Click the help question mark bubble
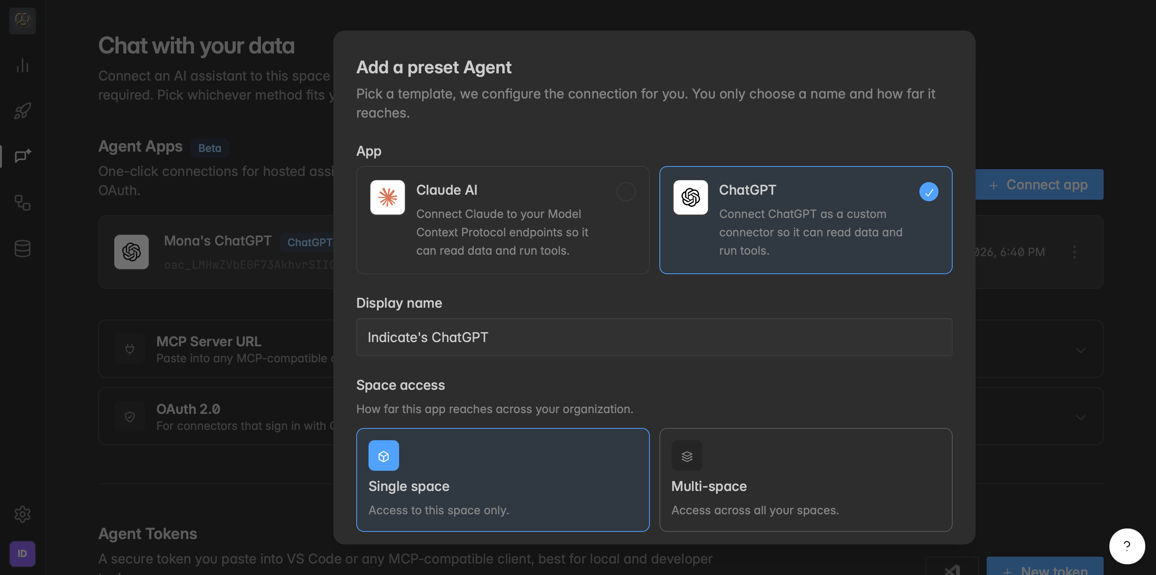The height and width of the screenshot is (575, 1156). pos(1127,546)
